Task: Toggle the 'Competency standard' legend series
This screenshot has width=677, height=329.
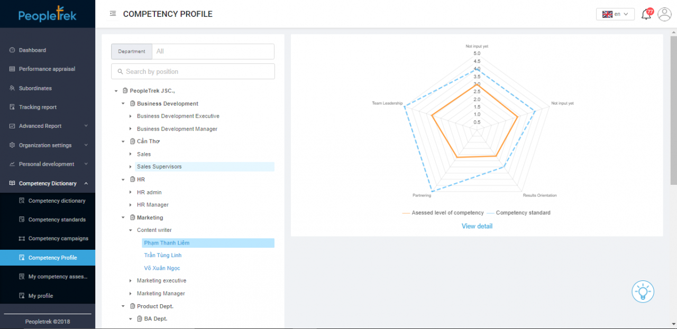Action: click(524, 213)
